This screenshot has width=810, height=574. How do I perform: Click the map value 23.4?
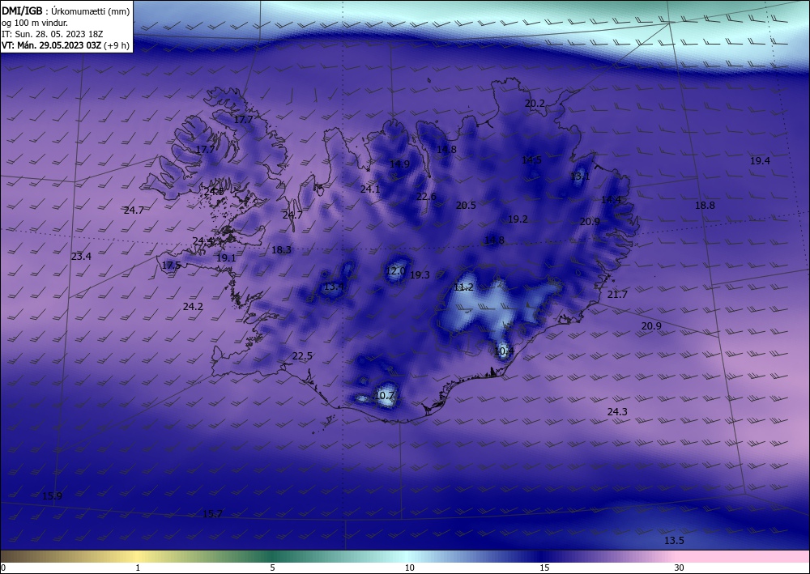coord(81,256)
